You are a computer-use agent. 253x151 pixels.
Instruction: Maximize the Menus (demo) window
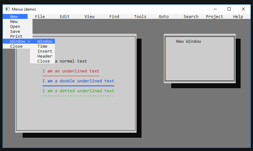click(229, 9)
